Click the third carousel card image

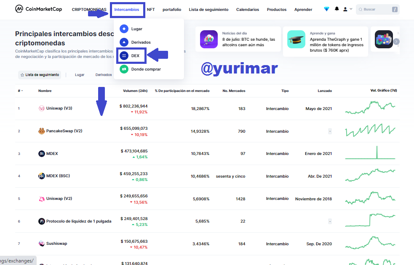384,39
